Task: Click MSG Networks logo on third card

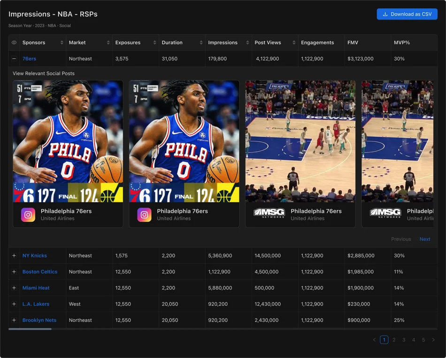Action: click(269, 213)
